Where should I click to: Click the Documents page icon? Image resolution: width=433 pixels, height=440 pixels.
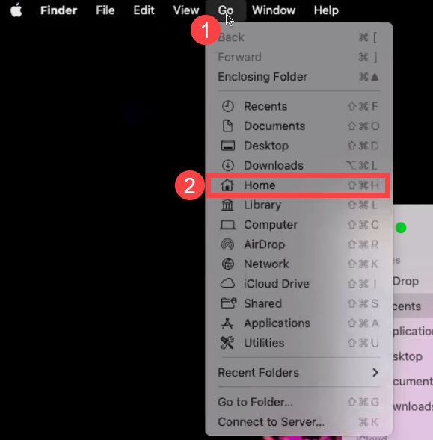227,126
